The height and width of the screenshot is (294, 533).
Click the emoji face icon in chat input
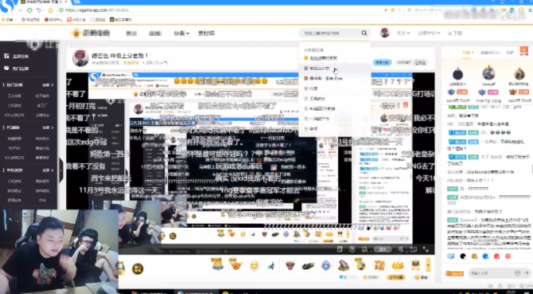pyautogui.click(x=517, y=273)
